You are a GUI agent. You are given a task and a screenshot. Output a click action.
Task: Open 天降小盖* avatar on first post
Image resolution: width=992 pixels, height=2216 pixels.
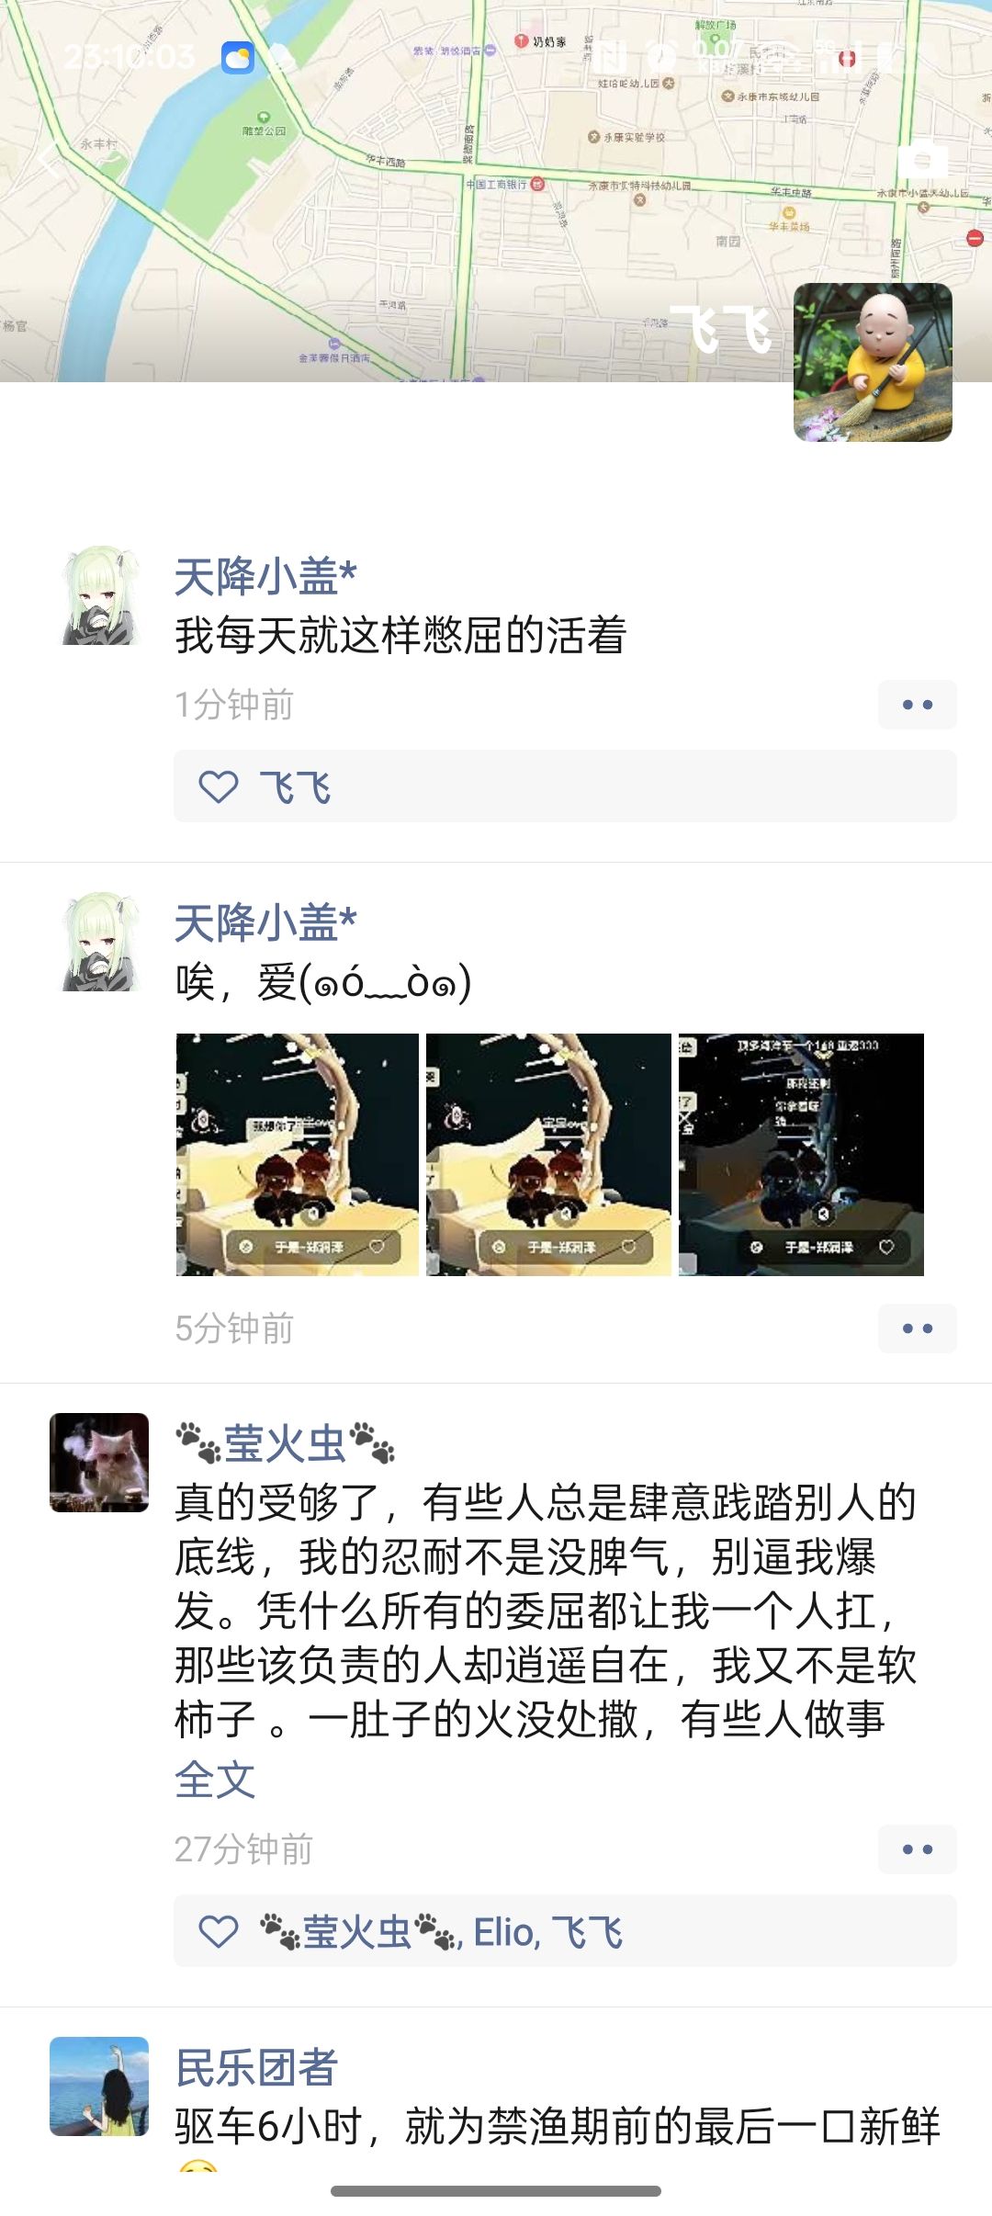pyautogui.click(x=99, y=595)
